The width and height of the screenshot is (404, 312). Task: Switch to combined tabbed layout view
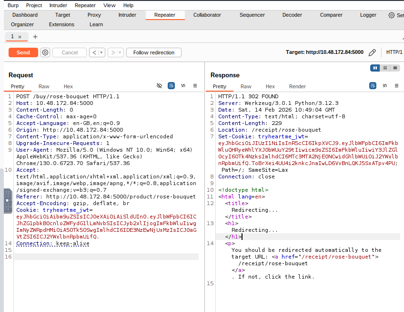[x=394, y=68]
